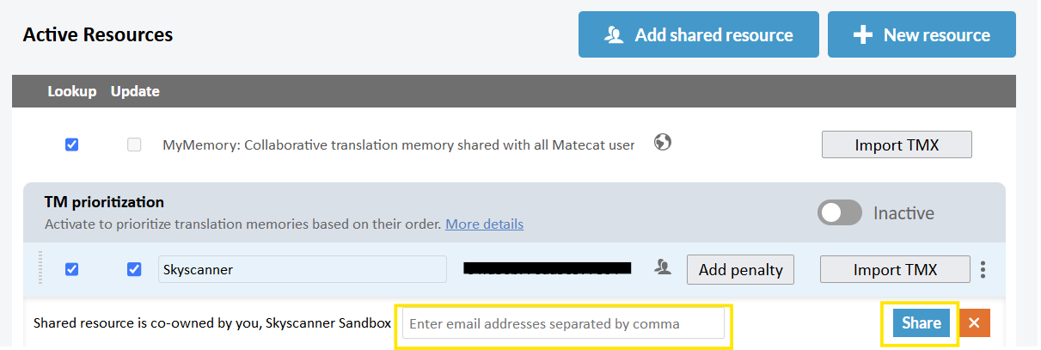
Task: Click the shared users icon in Skyscanner row
Action: point(662,267)
